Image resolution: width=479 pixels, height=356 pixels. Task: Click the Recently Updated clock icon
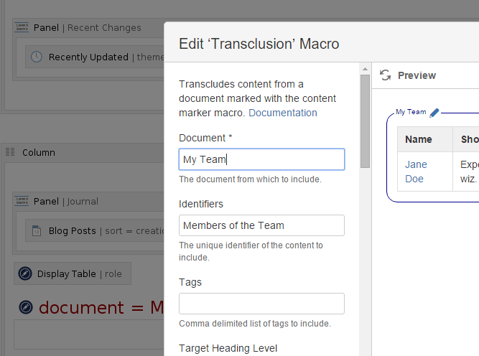click(36, 57)
